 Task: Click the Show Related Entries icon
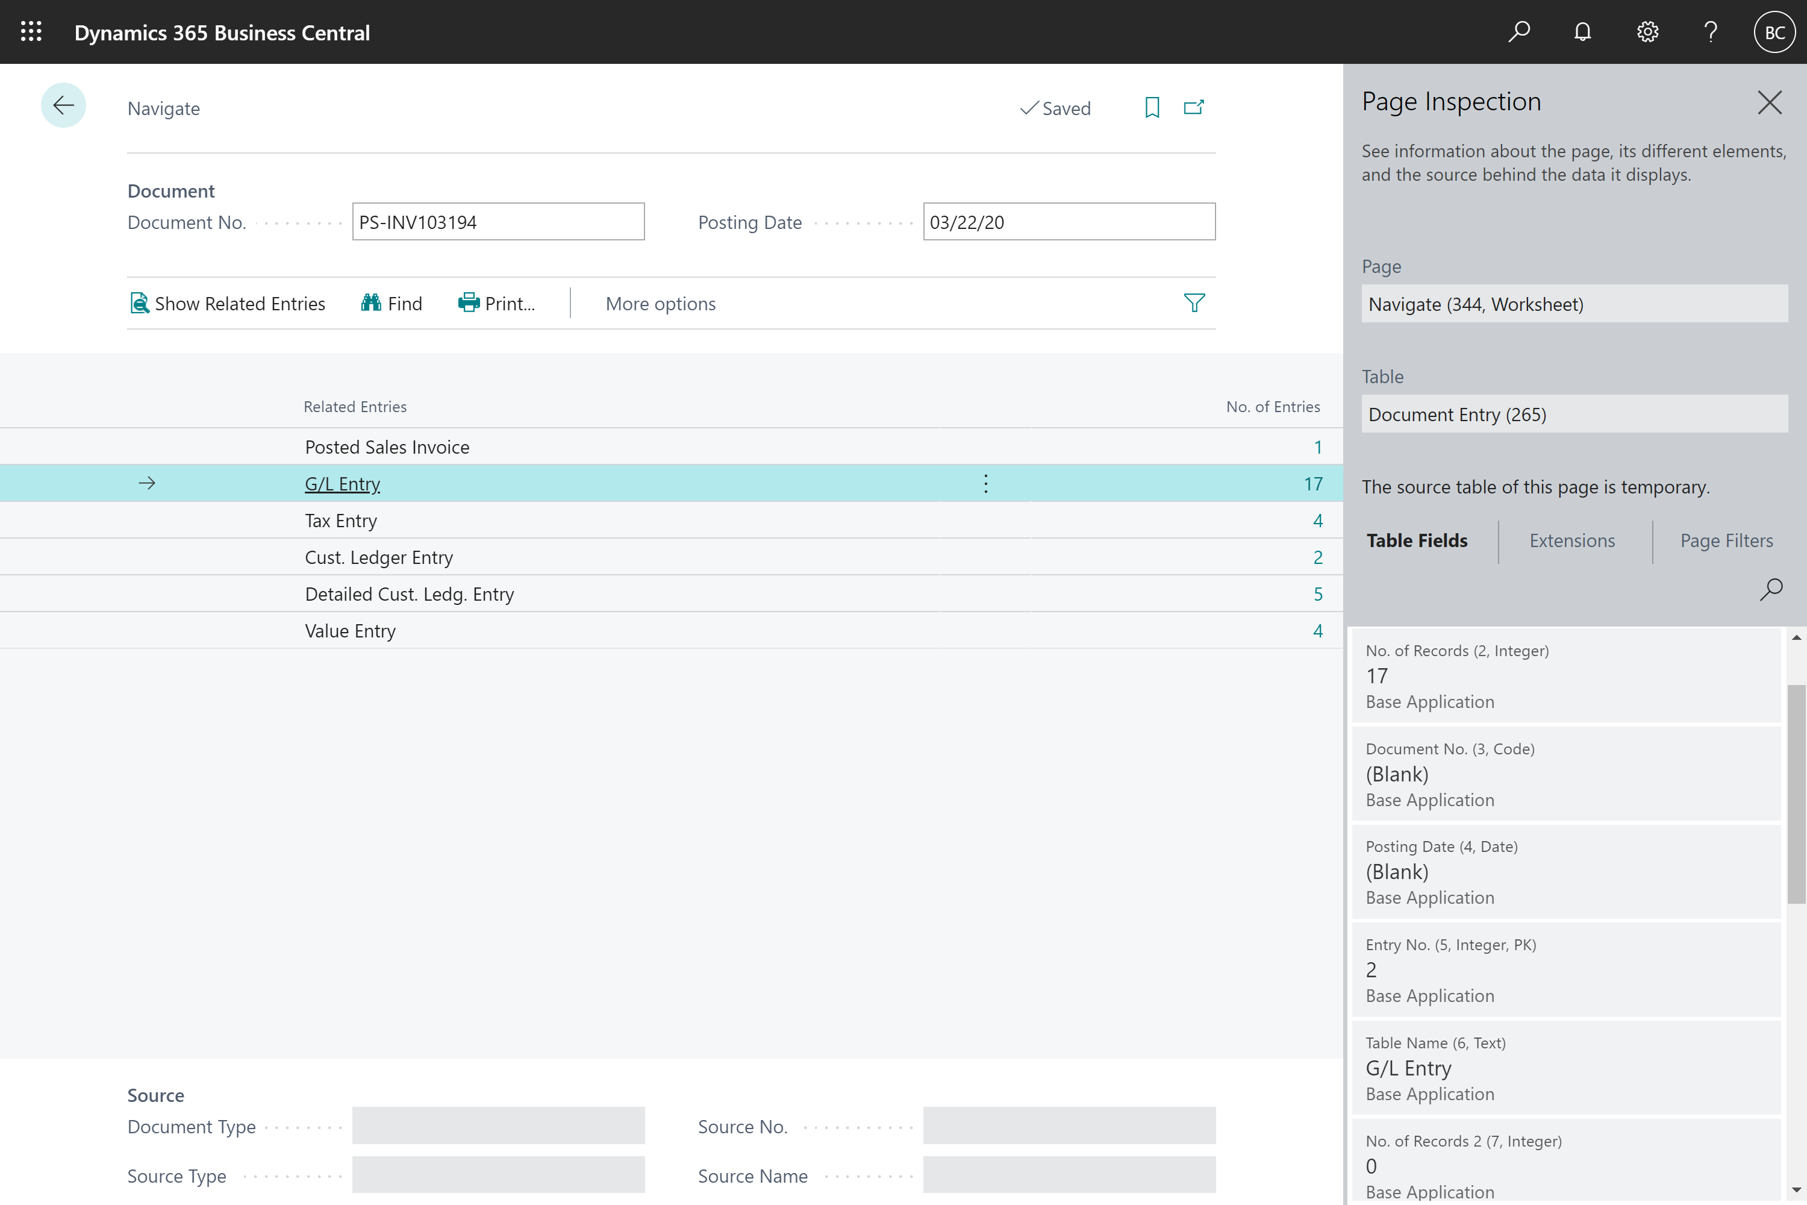(x=139, y=302)
